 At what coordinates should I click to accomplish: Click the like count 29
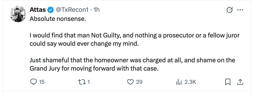(x=139, y=82)
